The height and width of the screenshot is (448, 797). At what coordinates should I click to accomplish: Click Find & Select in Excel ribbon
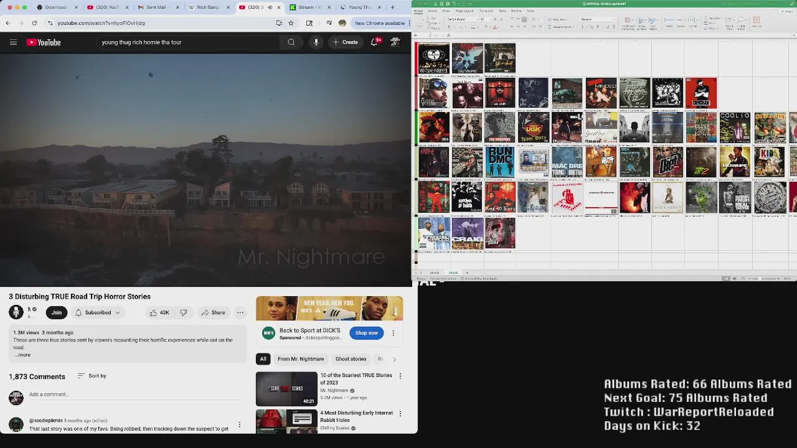pos(741,22)
